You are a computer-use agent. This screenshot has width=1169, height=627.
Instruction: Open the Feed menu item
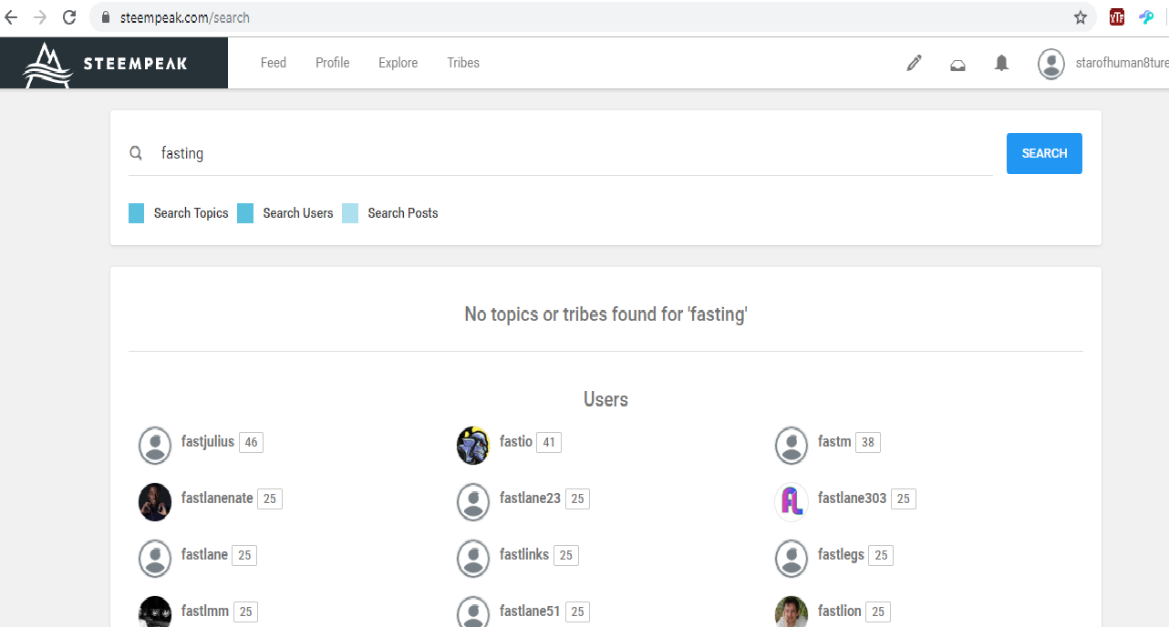[274, 63]
